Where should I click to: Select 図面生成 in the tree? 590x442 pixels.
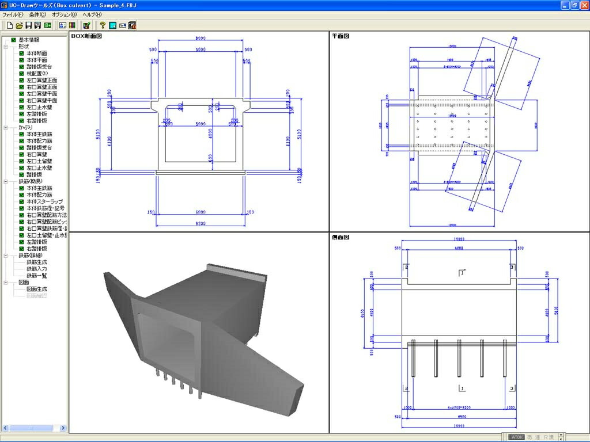(x=37, y=289)
